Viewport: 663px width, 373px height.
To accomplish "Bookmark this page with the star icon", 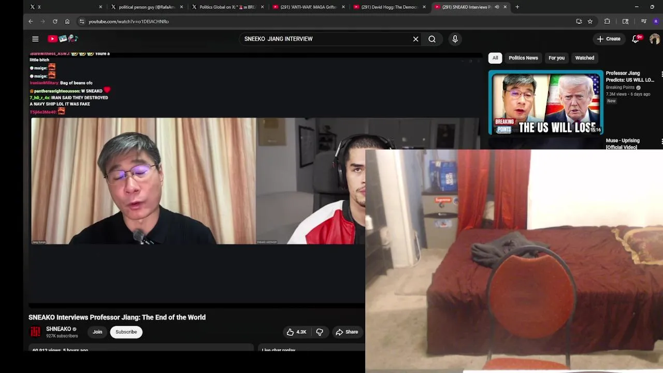I will pyautogui.click(x=590, y=21).
